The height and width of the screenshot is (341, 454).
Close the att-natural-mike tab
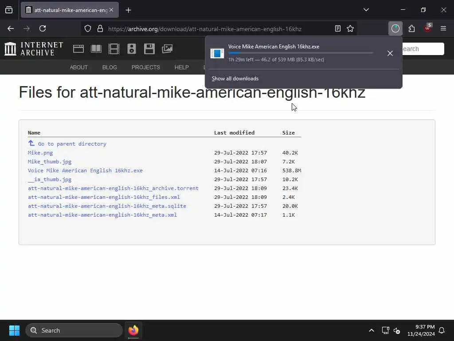click(x=111, y=10)
